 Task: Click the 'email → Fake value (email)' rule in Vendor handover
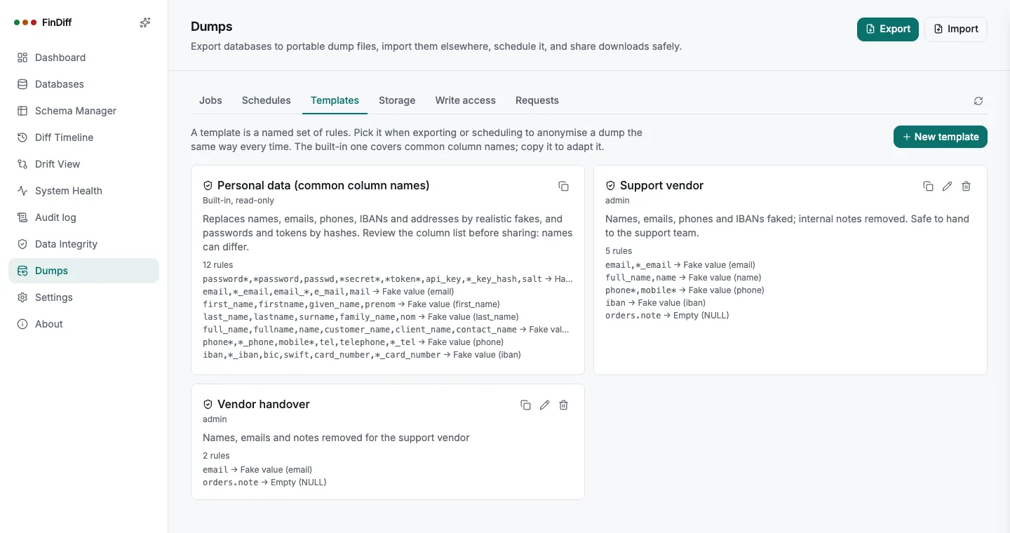[257, 470]
